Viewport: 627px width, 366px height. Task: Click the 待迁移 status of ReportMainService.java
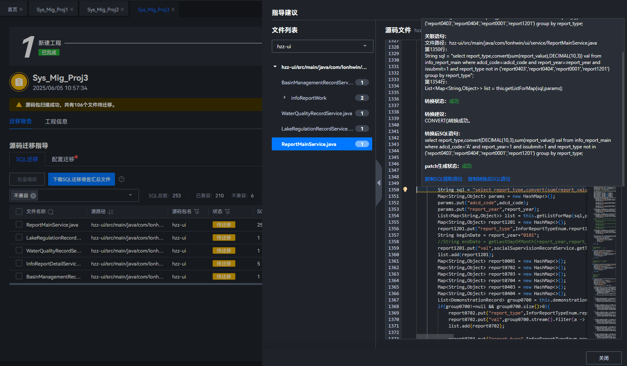(x=224, y=225)
